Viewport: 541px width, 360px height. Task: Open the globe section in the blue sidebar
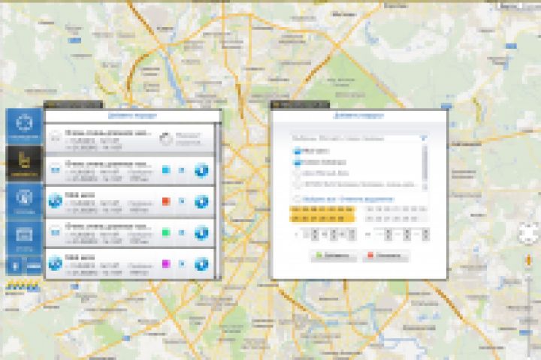[x=24, y=200]
